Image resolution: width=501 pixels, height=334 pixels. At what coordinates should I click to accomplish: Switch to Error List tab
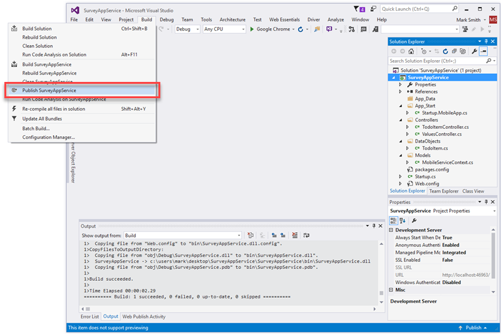point(90,316)
